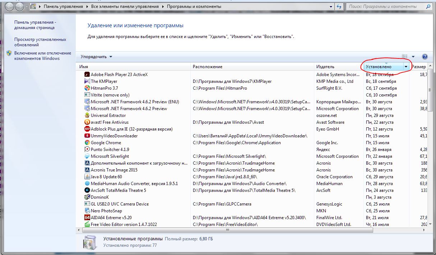Viewport: 436px width, 255px height.
Task: Click the AIDA64 Extreme v5.20 icon
Action: click(x=87, y=218)
